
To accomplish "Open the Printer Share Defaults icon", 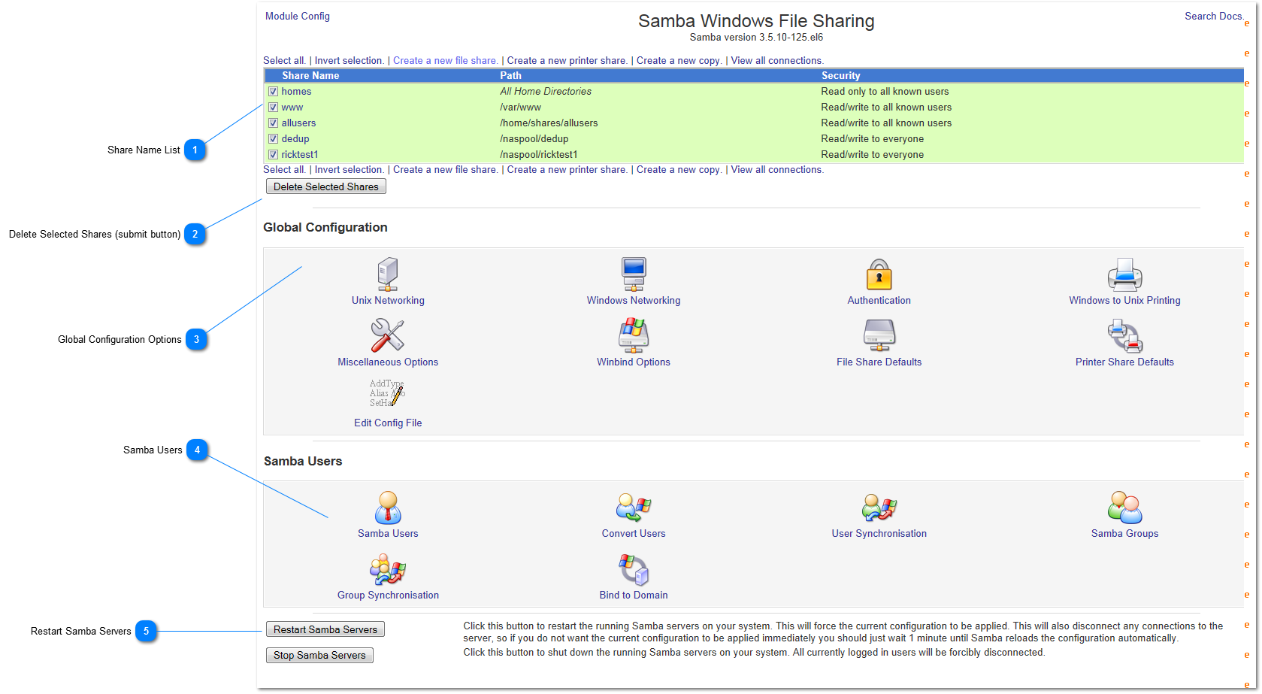I will click(1124, 335).
